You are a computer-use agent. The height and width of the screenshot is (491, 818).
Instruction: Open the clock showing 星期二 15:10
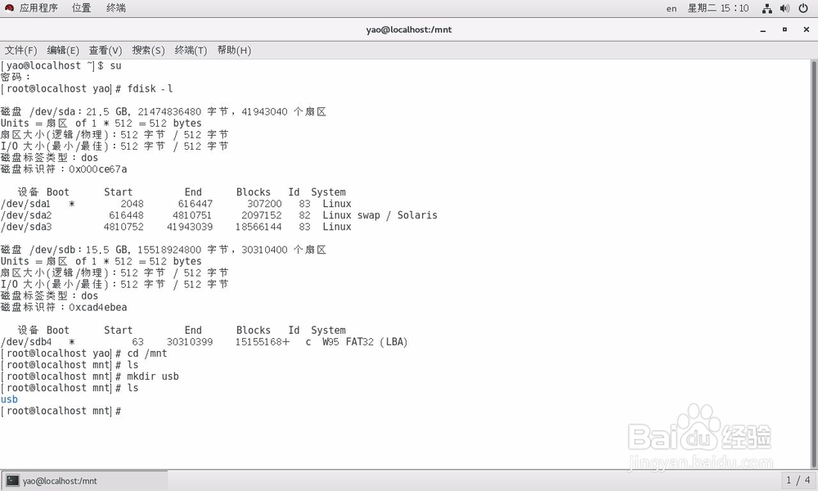tap(718, 8)
